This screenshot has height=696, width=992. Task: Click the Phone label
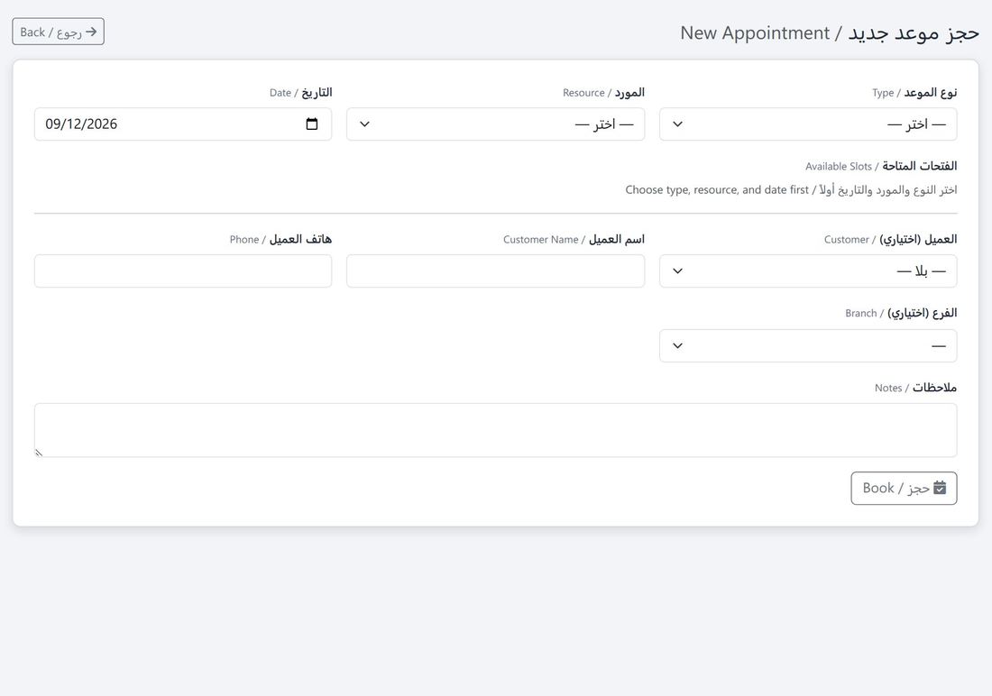(x=280, y=239)
